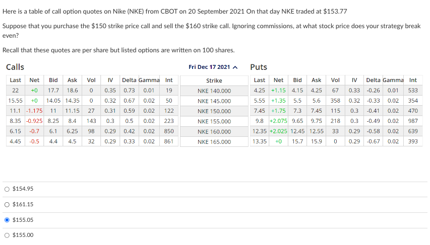Click put delta -0.67
This screenshot has width=430, height=245.
[x=373, y=141]
